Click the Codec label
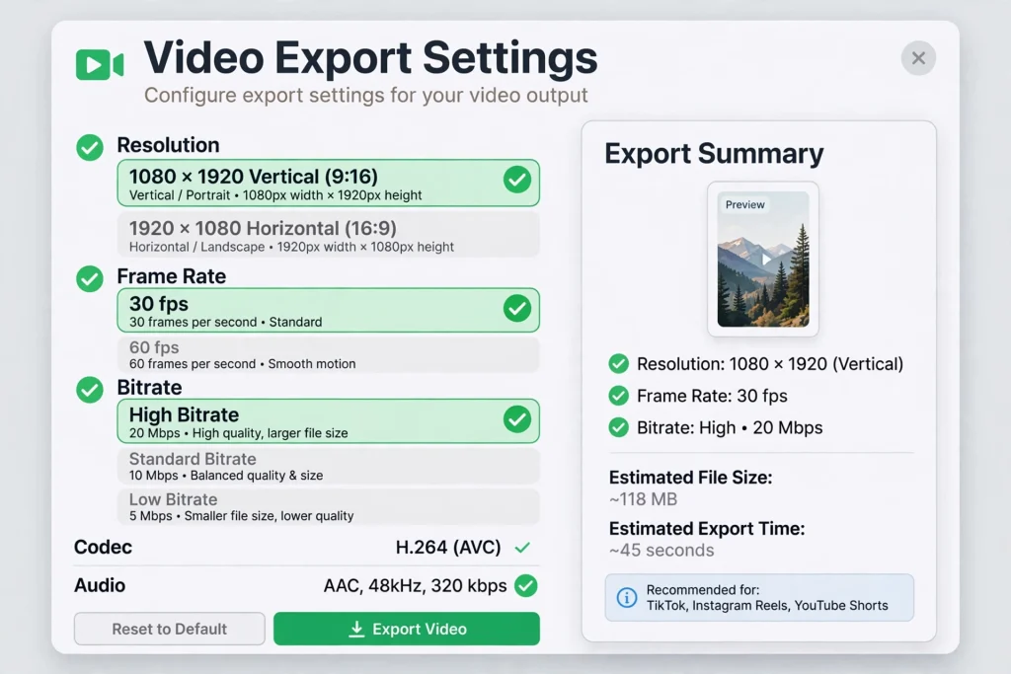Image resolution: width=1011 pixels, height=674 pixels. (x=103, y=547)
